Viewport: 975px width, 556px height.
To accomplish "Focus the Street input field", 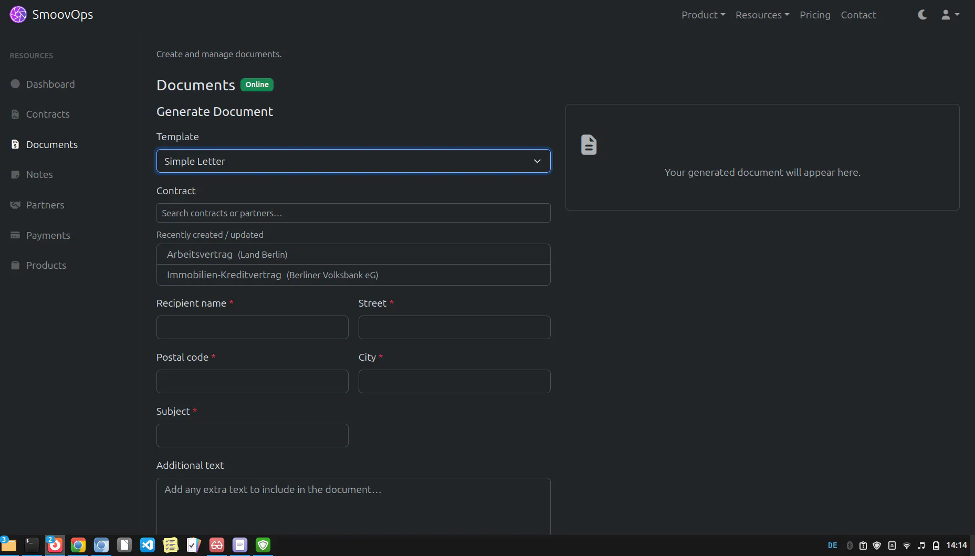I will click(x=454, y=328).
